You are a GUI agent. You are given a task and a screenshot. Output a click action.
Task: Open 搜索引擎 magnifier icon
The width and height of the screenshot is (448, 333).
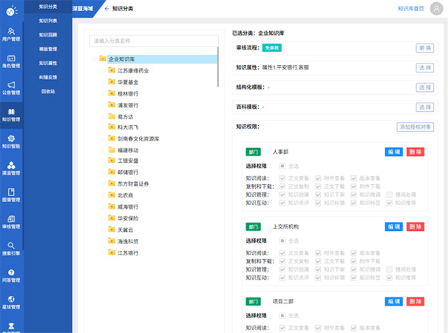(11, 248)
